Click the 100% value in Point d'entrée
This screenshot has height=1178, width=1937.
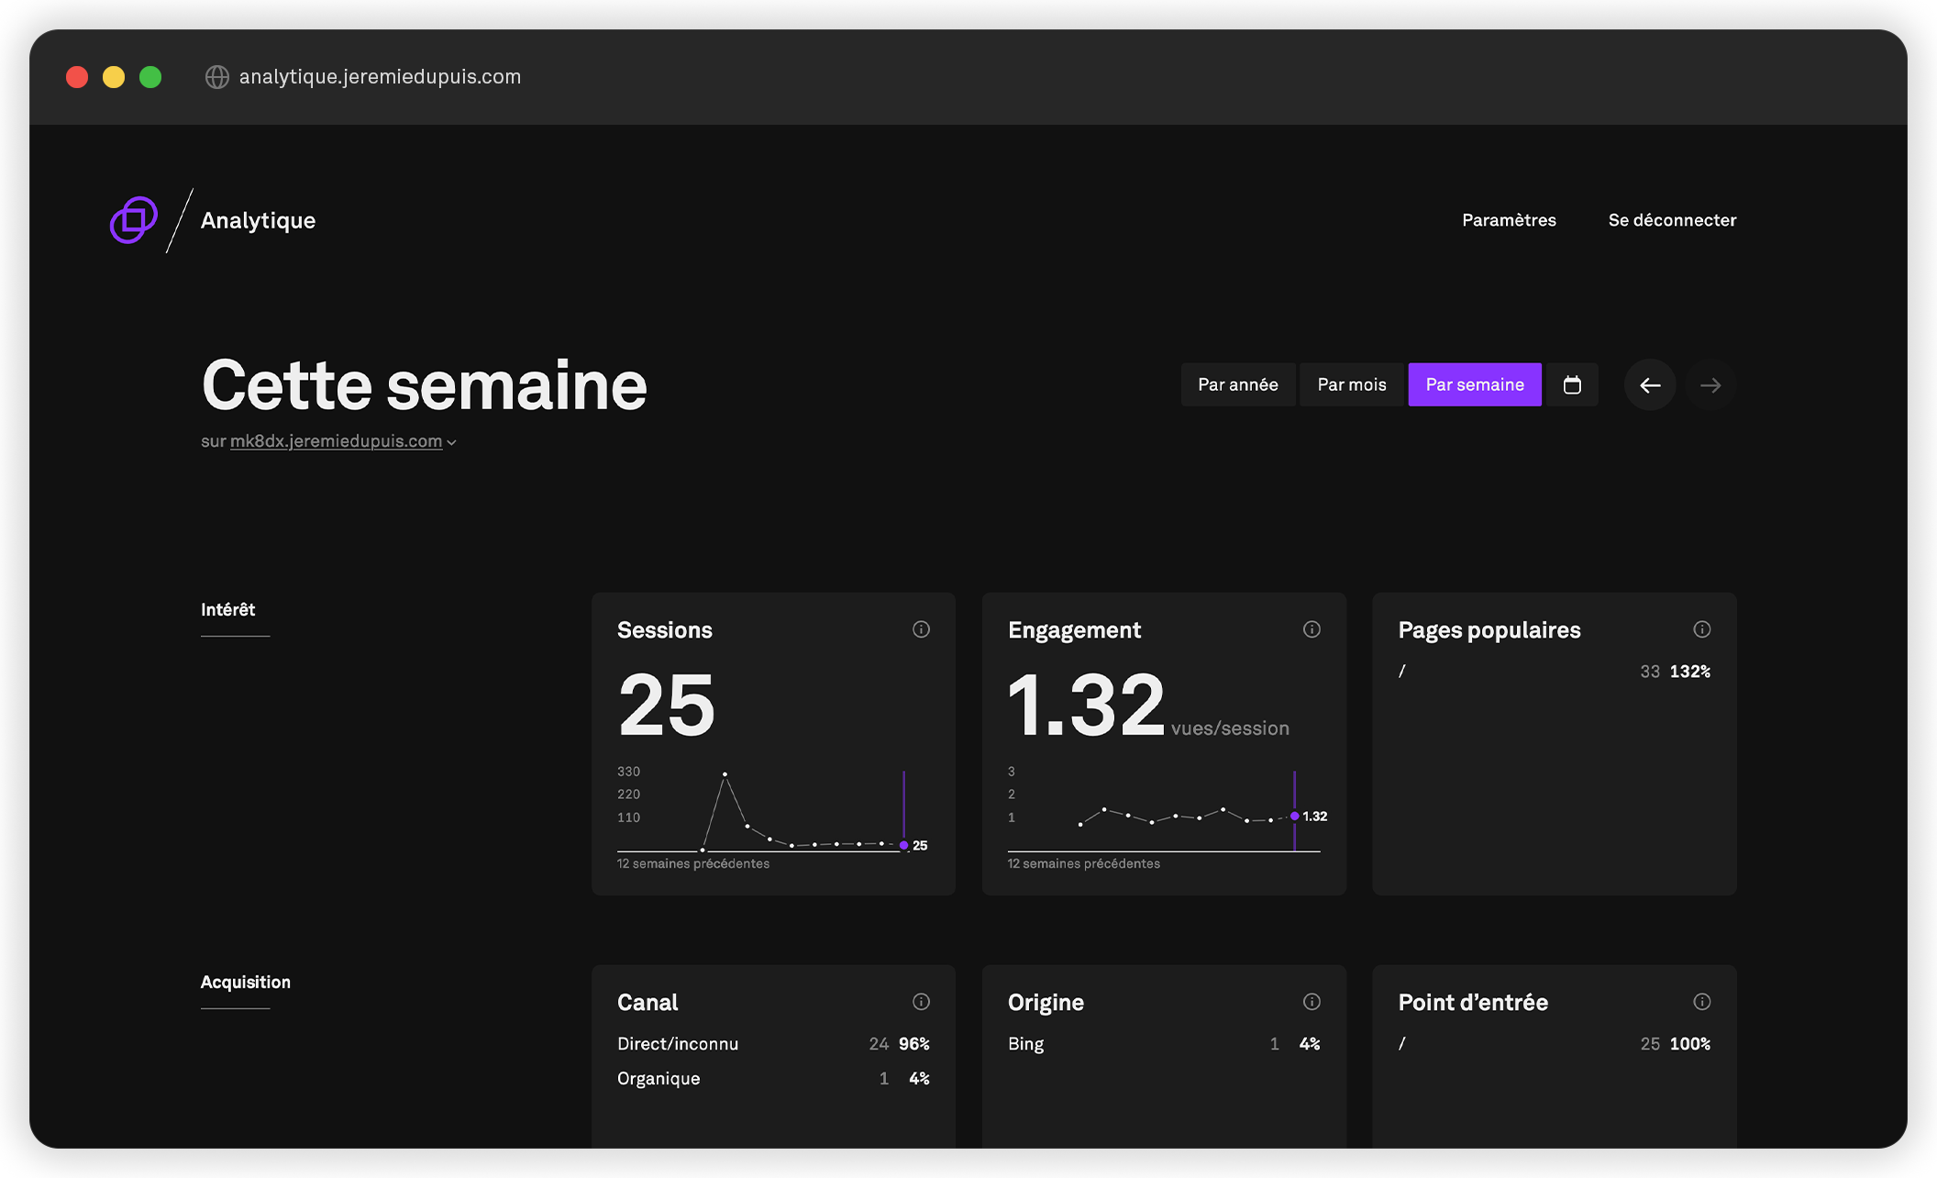coord(1690,1044)
